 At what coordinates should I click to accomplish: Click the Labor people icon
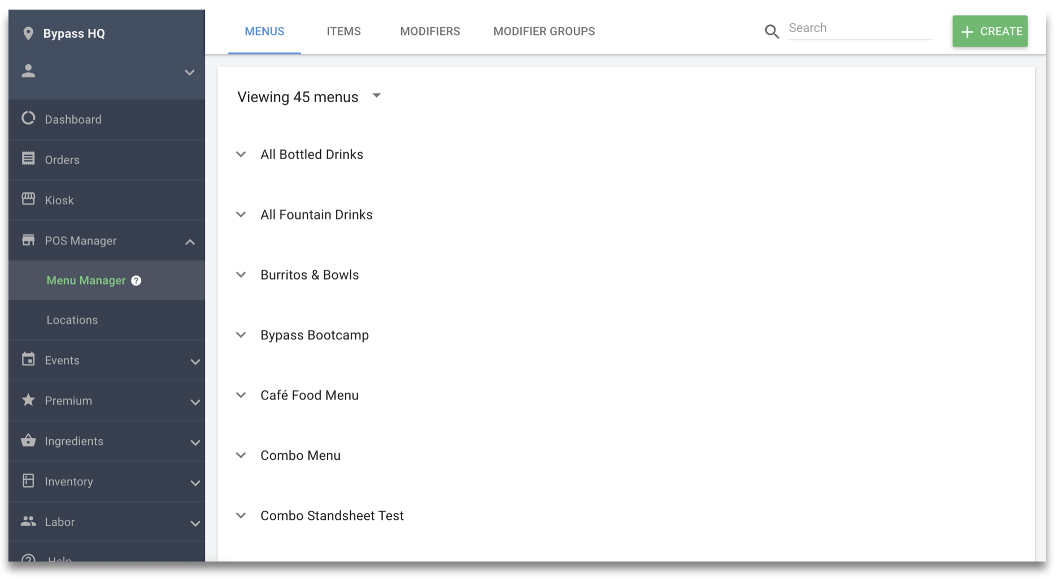(x=28, y=521)
